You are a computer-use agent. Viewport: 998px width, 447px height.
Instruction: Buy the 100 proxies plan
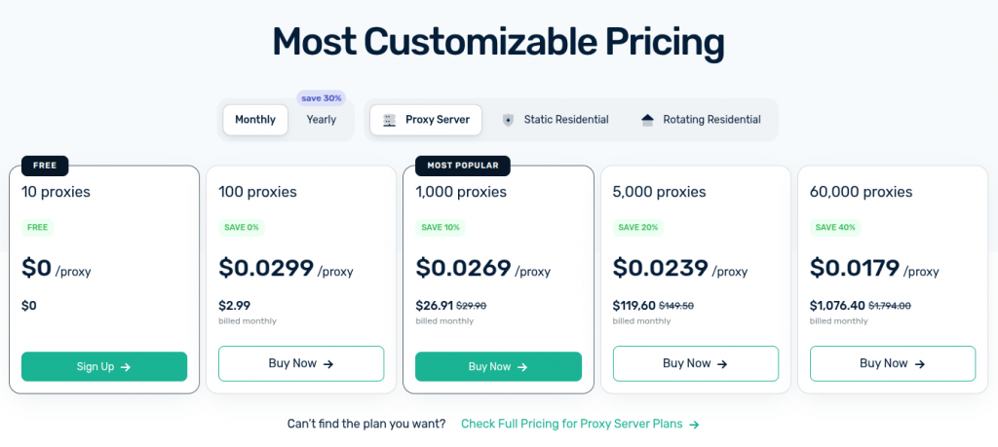[x=301, y=363]
